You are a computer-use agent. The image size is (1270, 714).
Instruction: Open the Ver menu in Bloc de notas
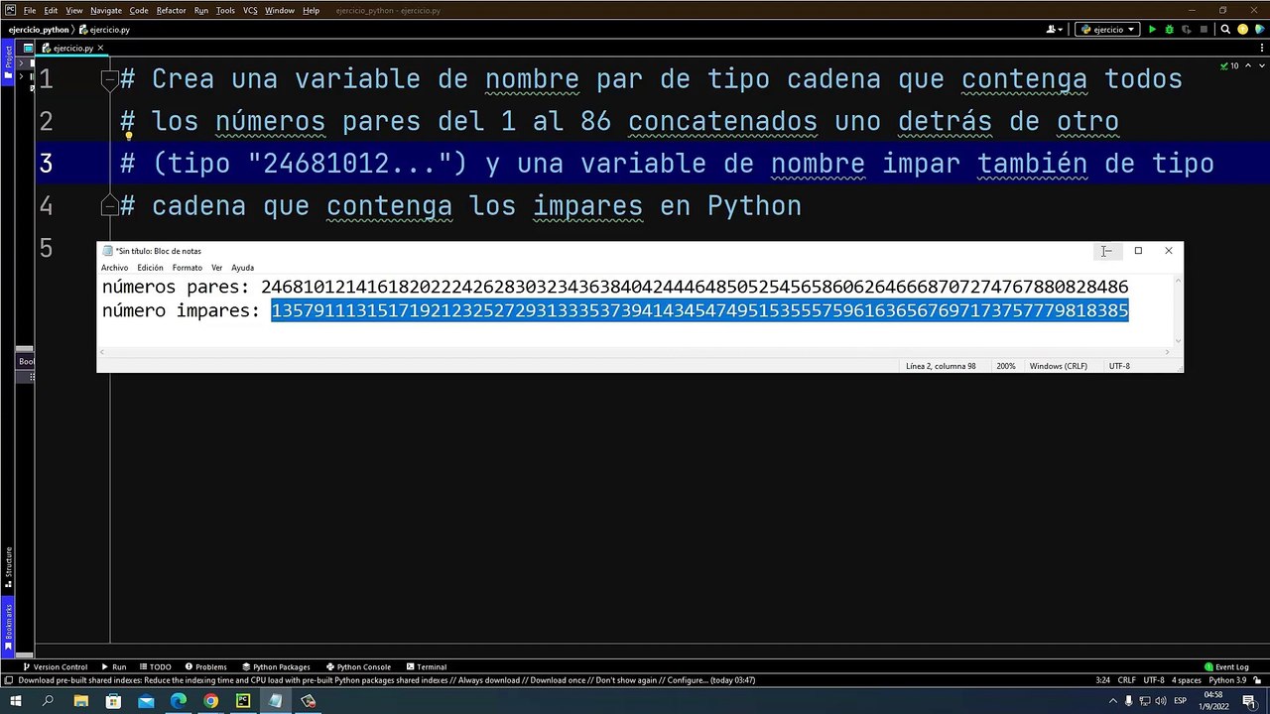pyautogui.click(x=216, y=268)
